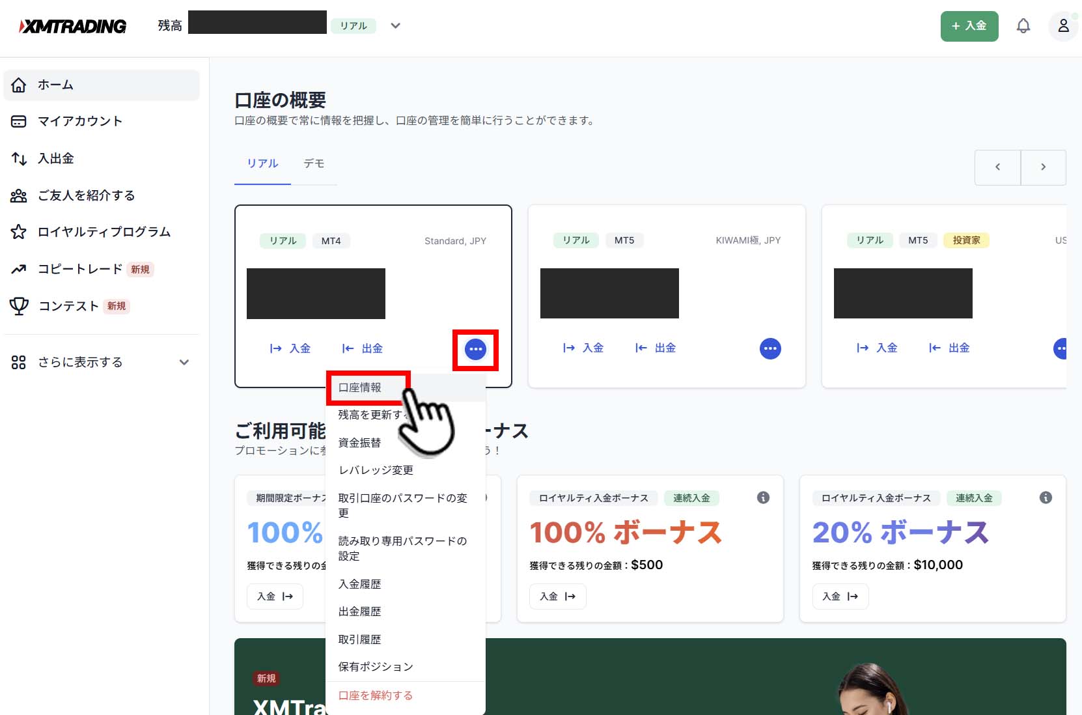The width and height of the screenshot is (1082, 715).
Task: Select 取引履歴 from the dropdown menu
Action: (x=406, y=639)
